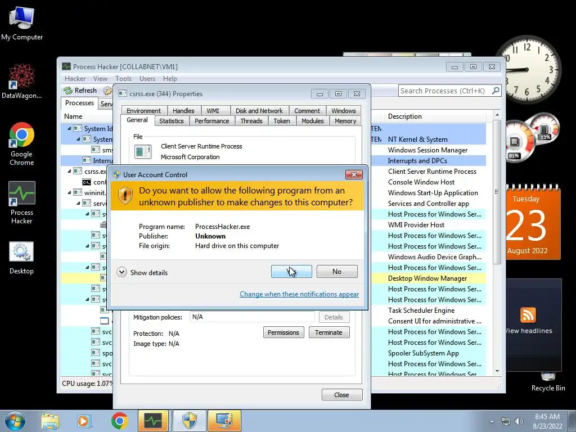576x432 pixels.
Task: Switch to the Modules tab
Action: [x=313, y=121]
